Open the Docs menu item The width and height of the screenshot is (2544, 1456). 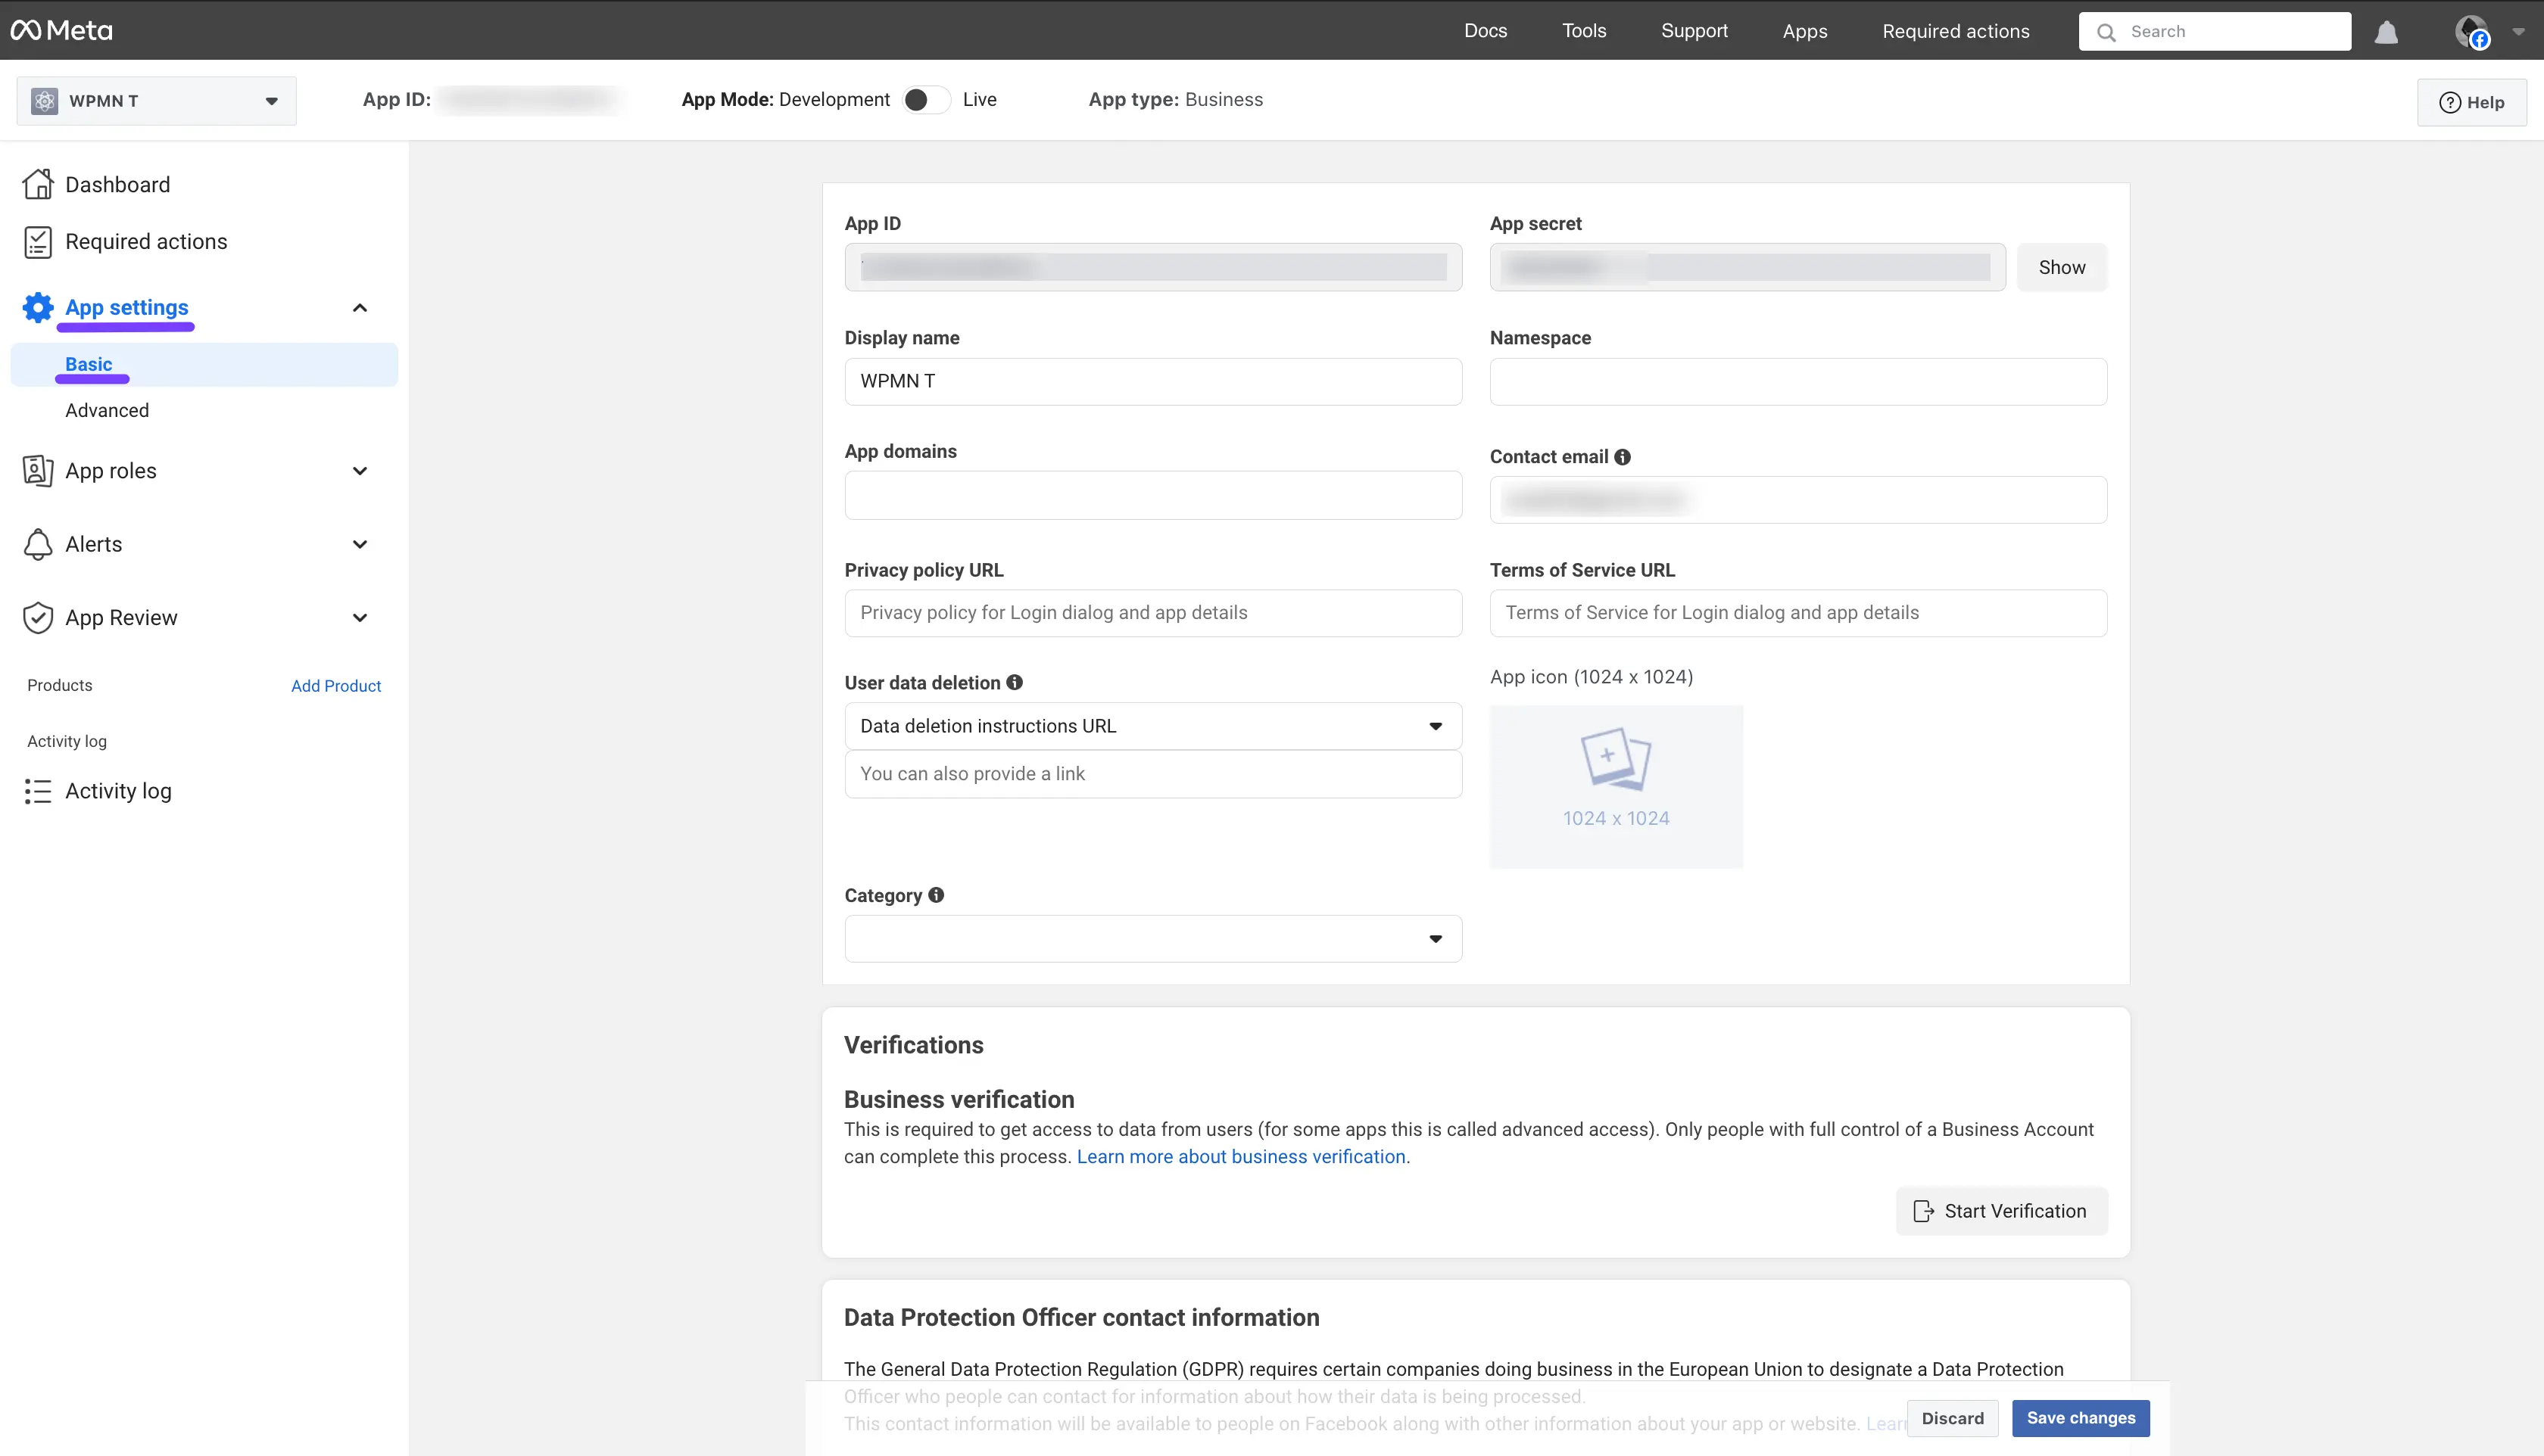1485,31
